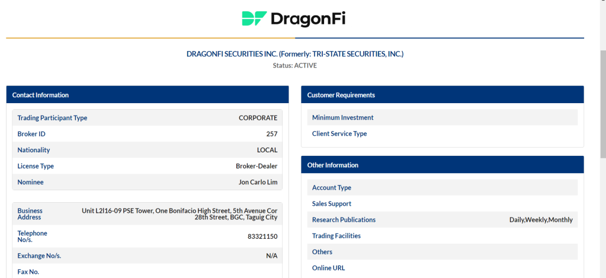The height and width of the screenshot is (278, 606).
Task: Select the N/A exchange number value
Action: coord(272,255)
